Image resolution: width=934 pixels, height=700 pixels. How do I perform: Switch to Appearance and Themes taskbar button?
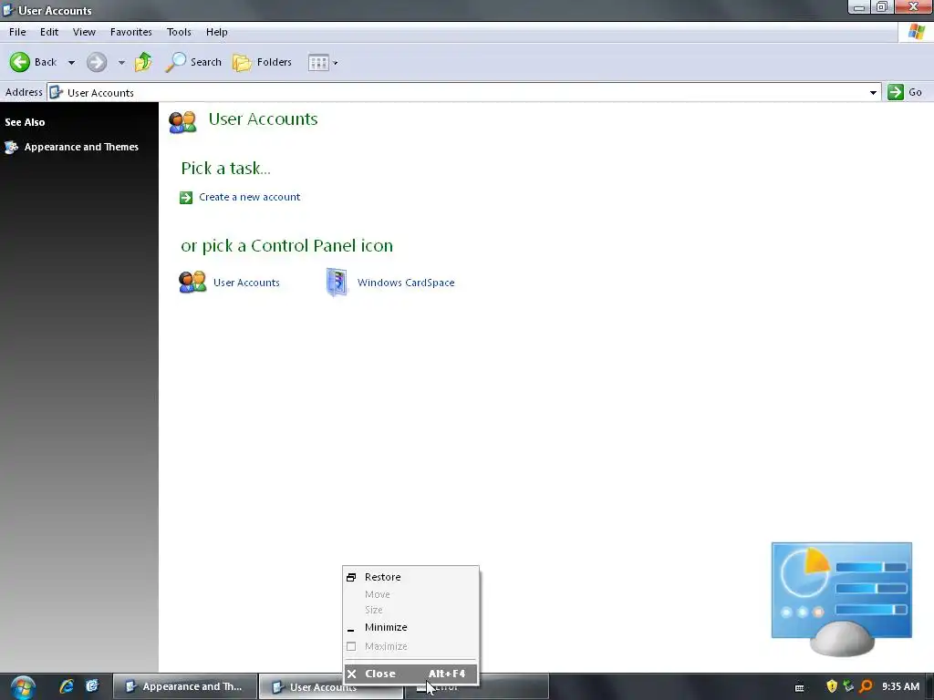(184, 687)
